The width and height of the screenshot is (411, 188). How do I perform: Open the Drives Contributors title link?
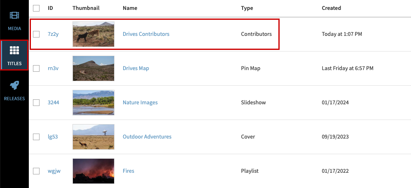pyautogui.click(x=146, y=34)
